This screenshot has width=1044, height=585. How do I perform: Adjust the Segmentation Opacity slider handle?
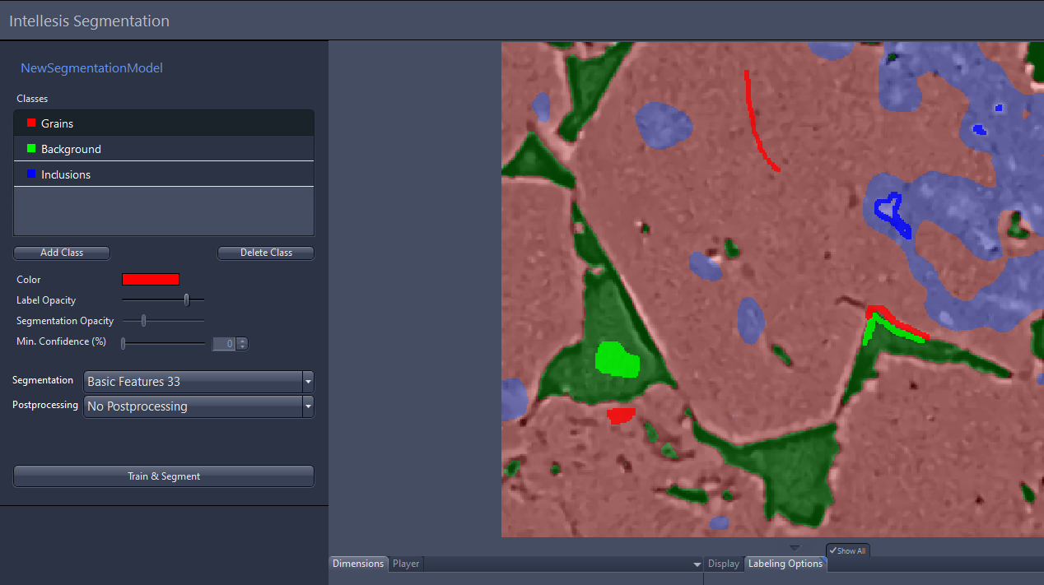tap(143, 320)
